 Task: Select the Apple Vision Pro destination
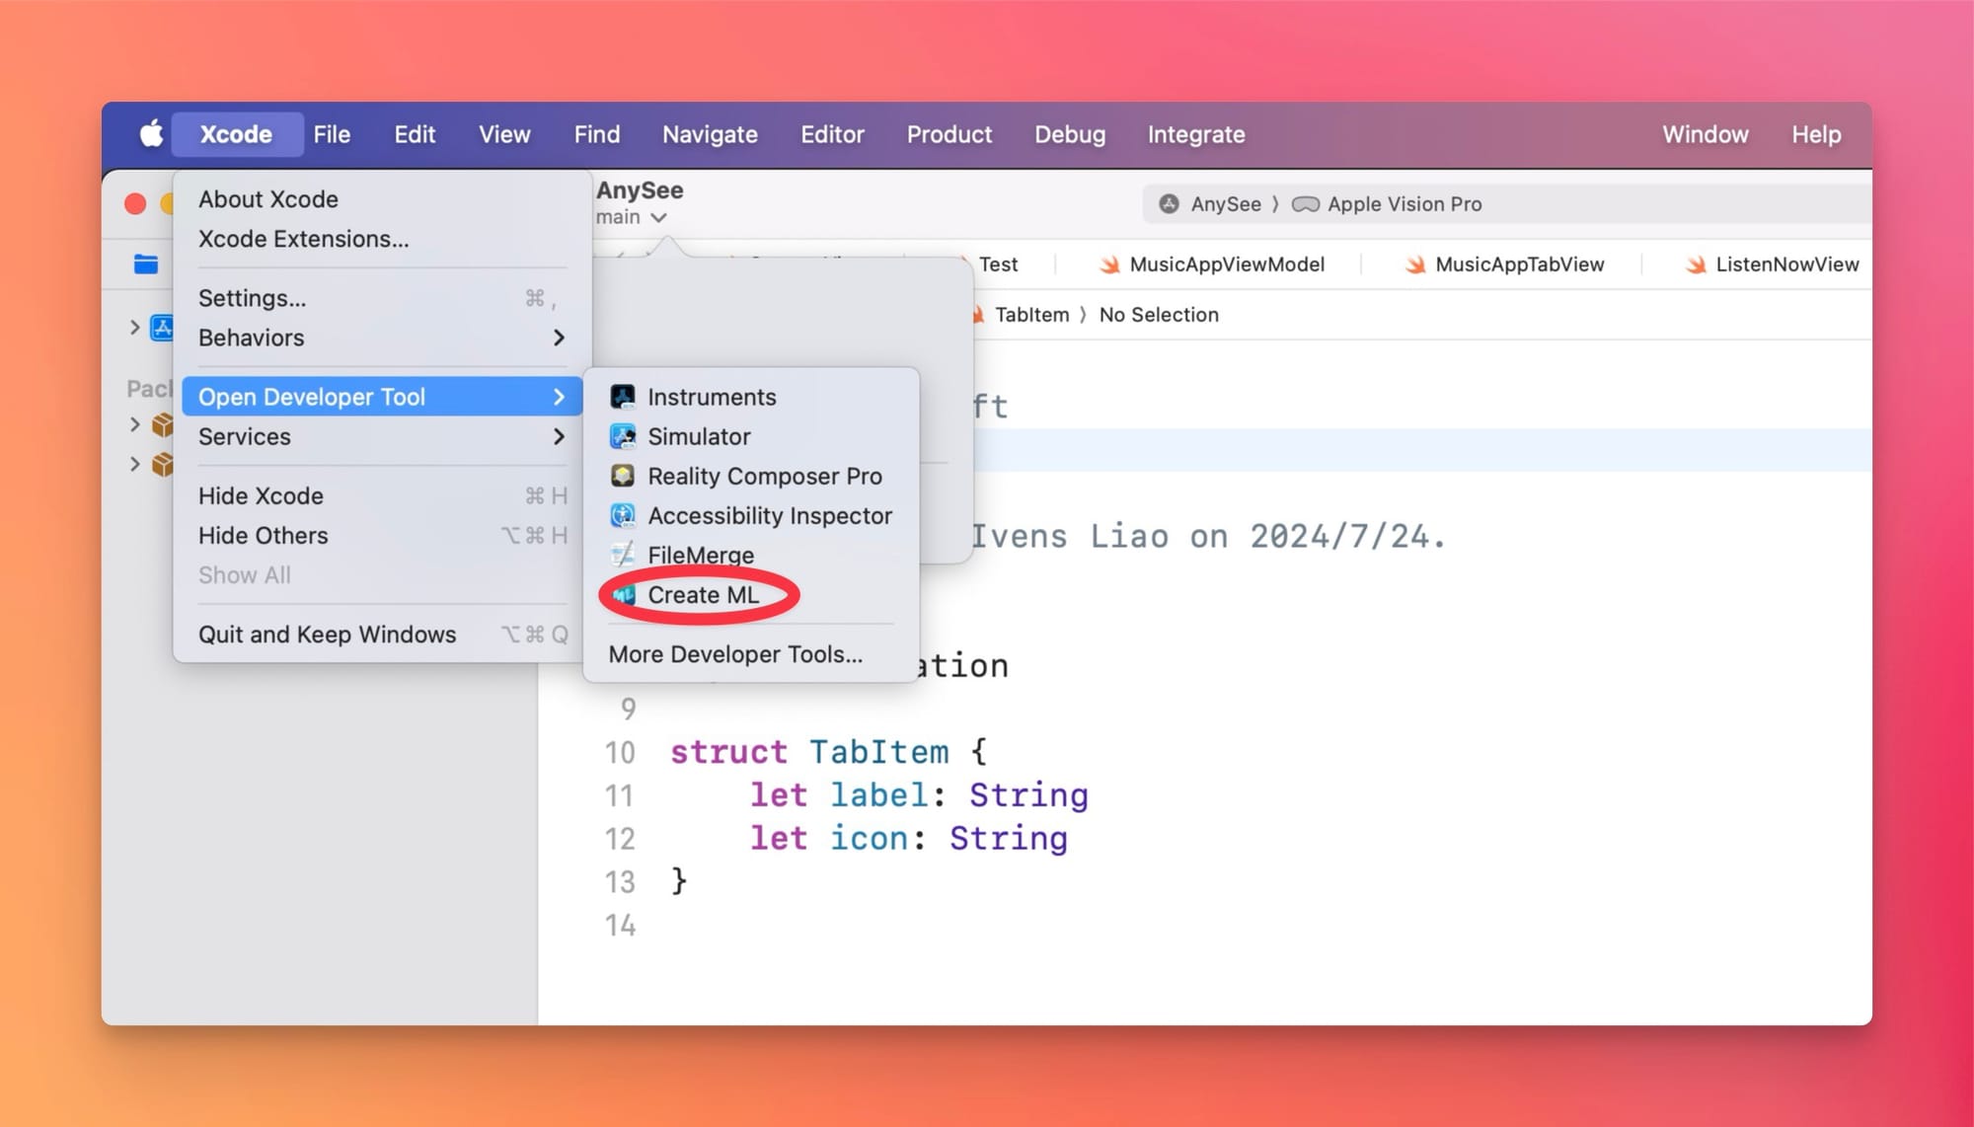click(1404, 204)
